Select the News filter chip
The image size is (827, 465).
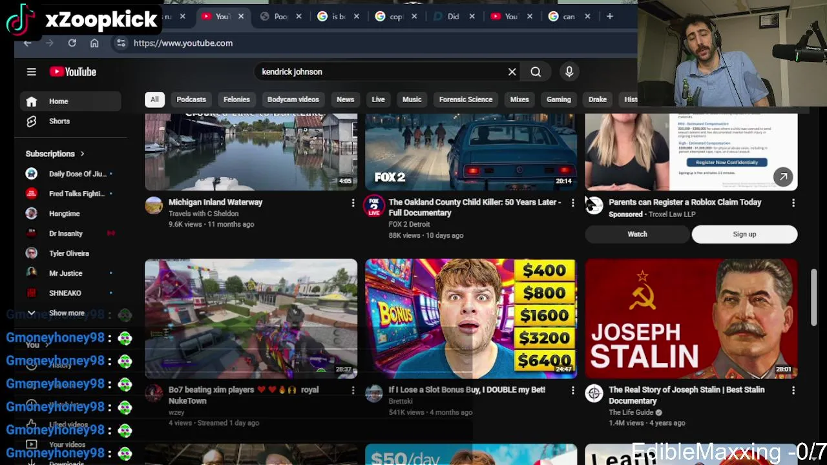click(345, 99)
